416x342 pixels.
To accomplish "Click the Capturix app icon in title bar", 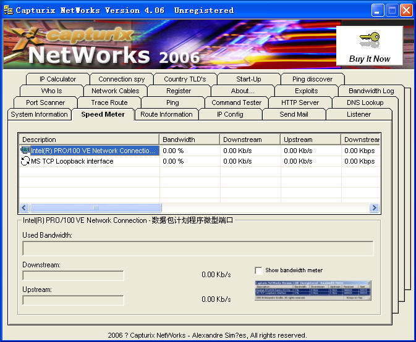I will click(8, 10).
